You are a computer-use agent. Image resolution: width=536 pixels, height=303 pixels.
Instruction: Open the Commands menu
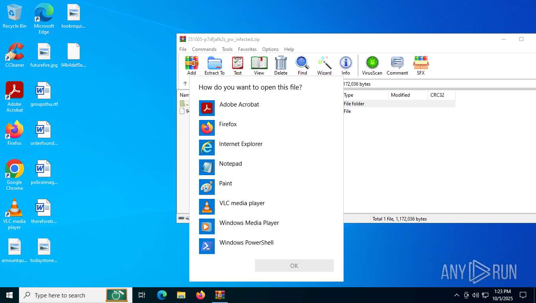[x=204, y=49]
